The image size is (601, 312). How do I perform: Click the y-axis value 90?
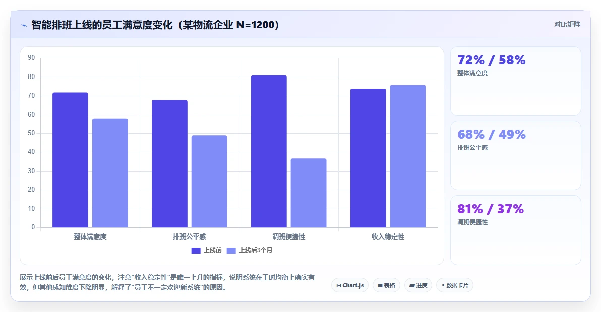click(x=31, y=58)
